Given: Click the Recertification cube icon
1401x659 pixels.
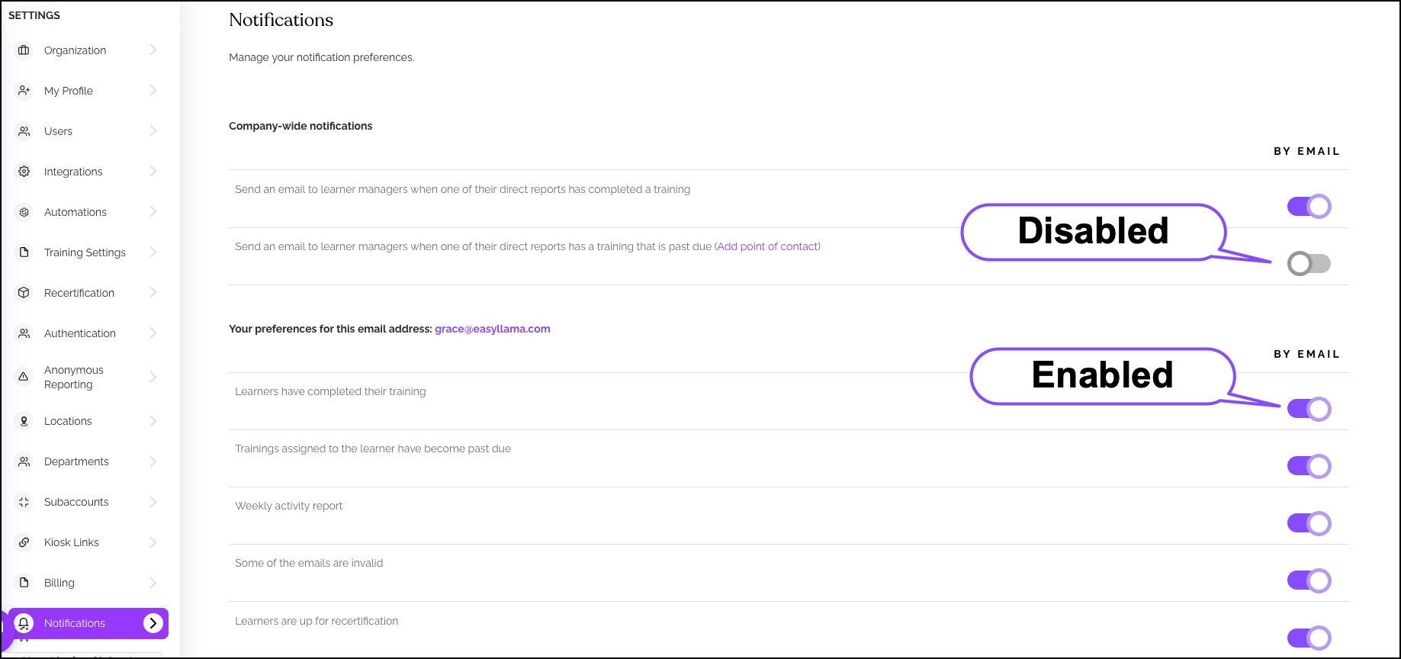Looking at the screenshot, I should [24, 293].
